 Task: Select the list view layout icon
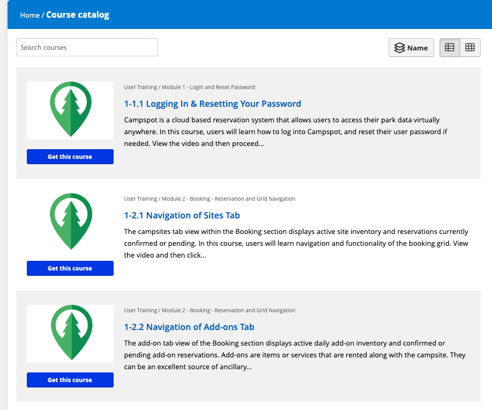coord(449,47)
